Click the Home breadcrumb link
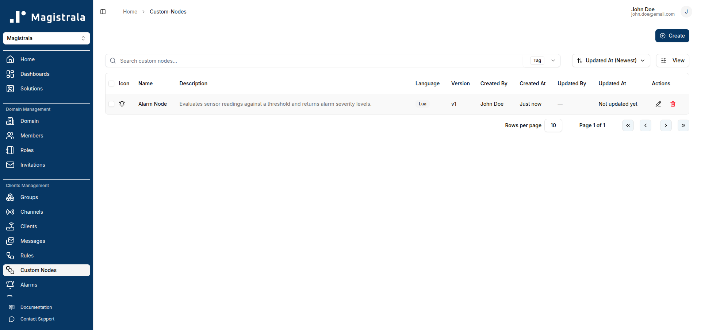 pyautogui.click(x=130, y=12)
